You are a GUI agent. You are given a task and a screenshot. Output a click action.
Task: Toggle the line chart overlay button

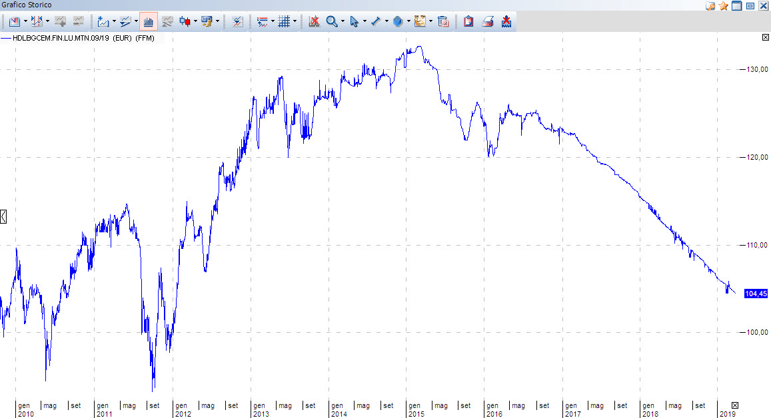(x=167, y=22)
